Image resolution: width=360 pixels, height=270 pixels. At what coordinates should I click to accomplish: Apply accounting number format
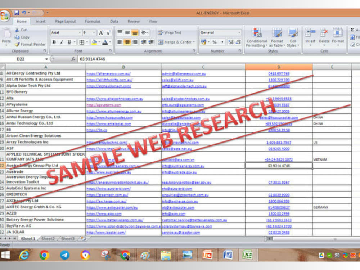(x=203, y=42)
